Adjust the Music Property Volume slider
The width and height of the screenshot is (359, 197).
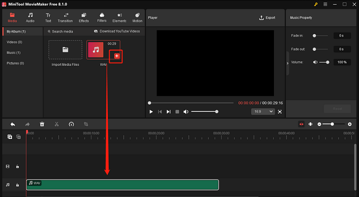pos(324,62)
